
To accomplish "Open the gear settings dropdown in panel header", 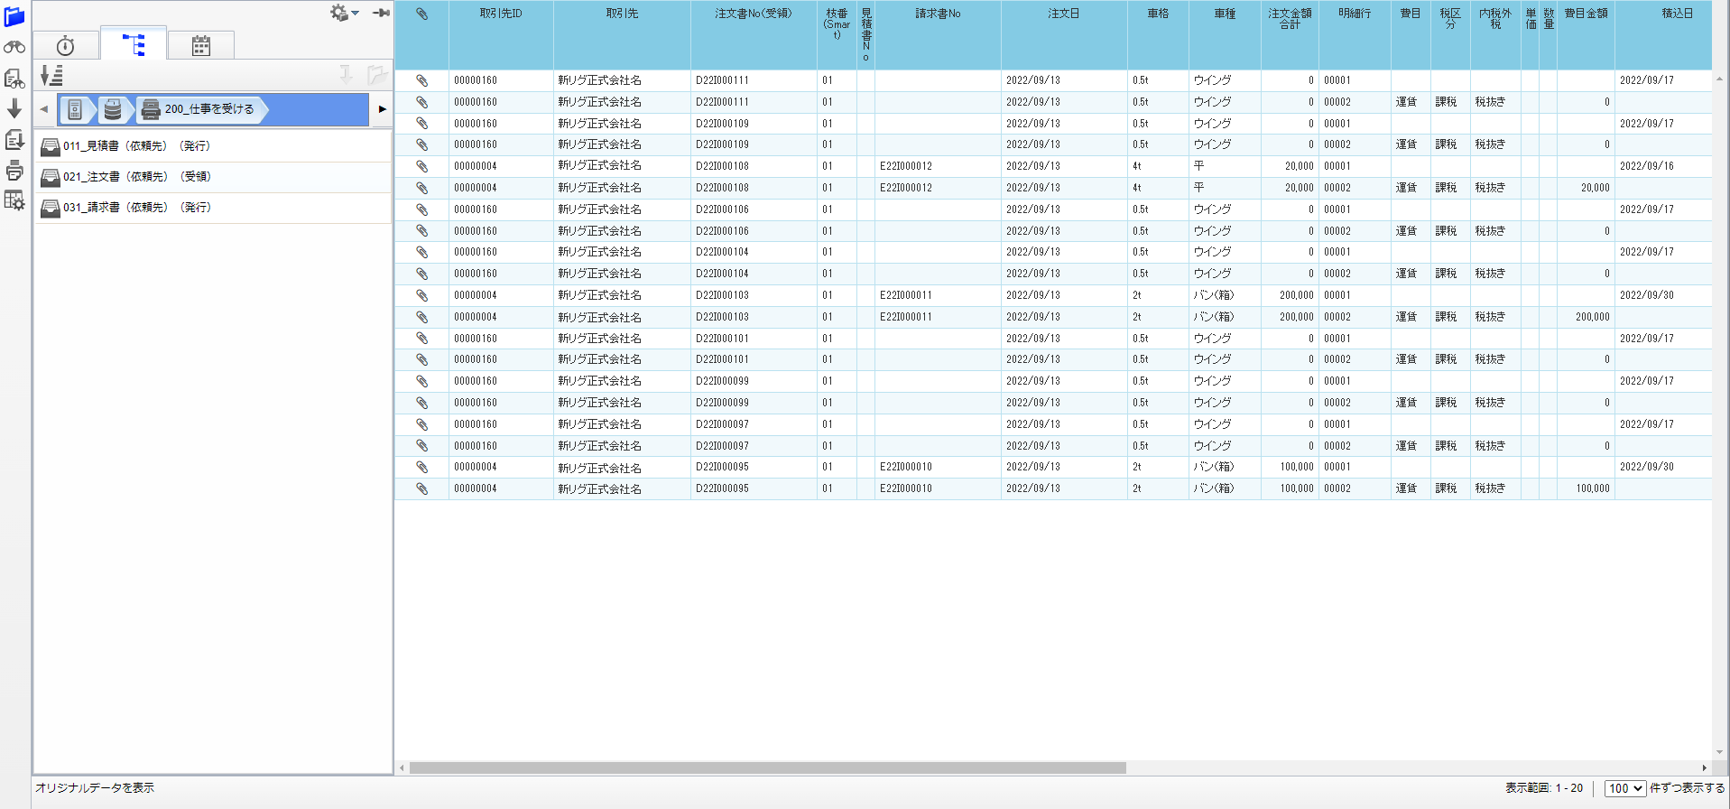I will click(344, 13).
